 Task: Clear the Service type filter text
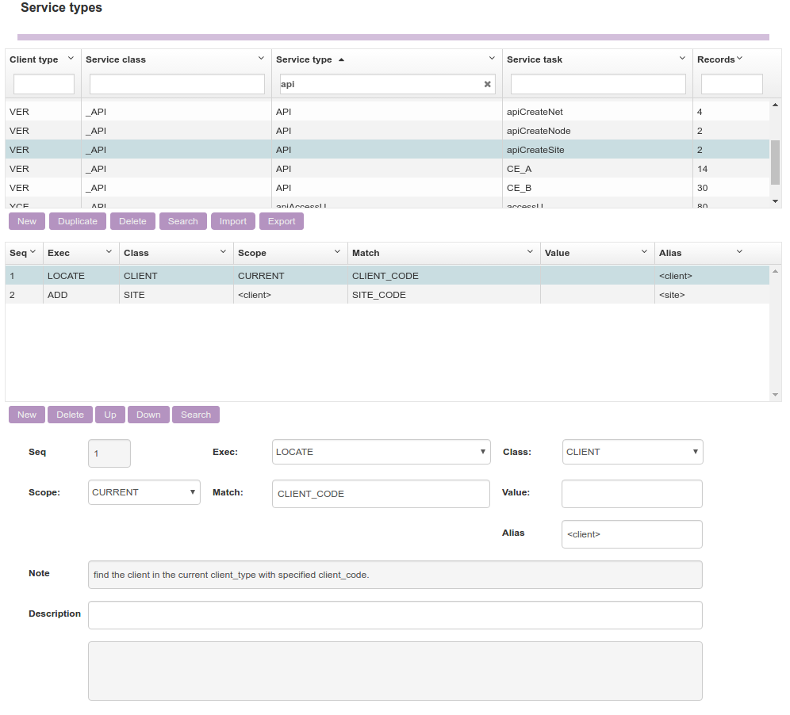pos(487,84)
